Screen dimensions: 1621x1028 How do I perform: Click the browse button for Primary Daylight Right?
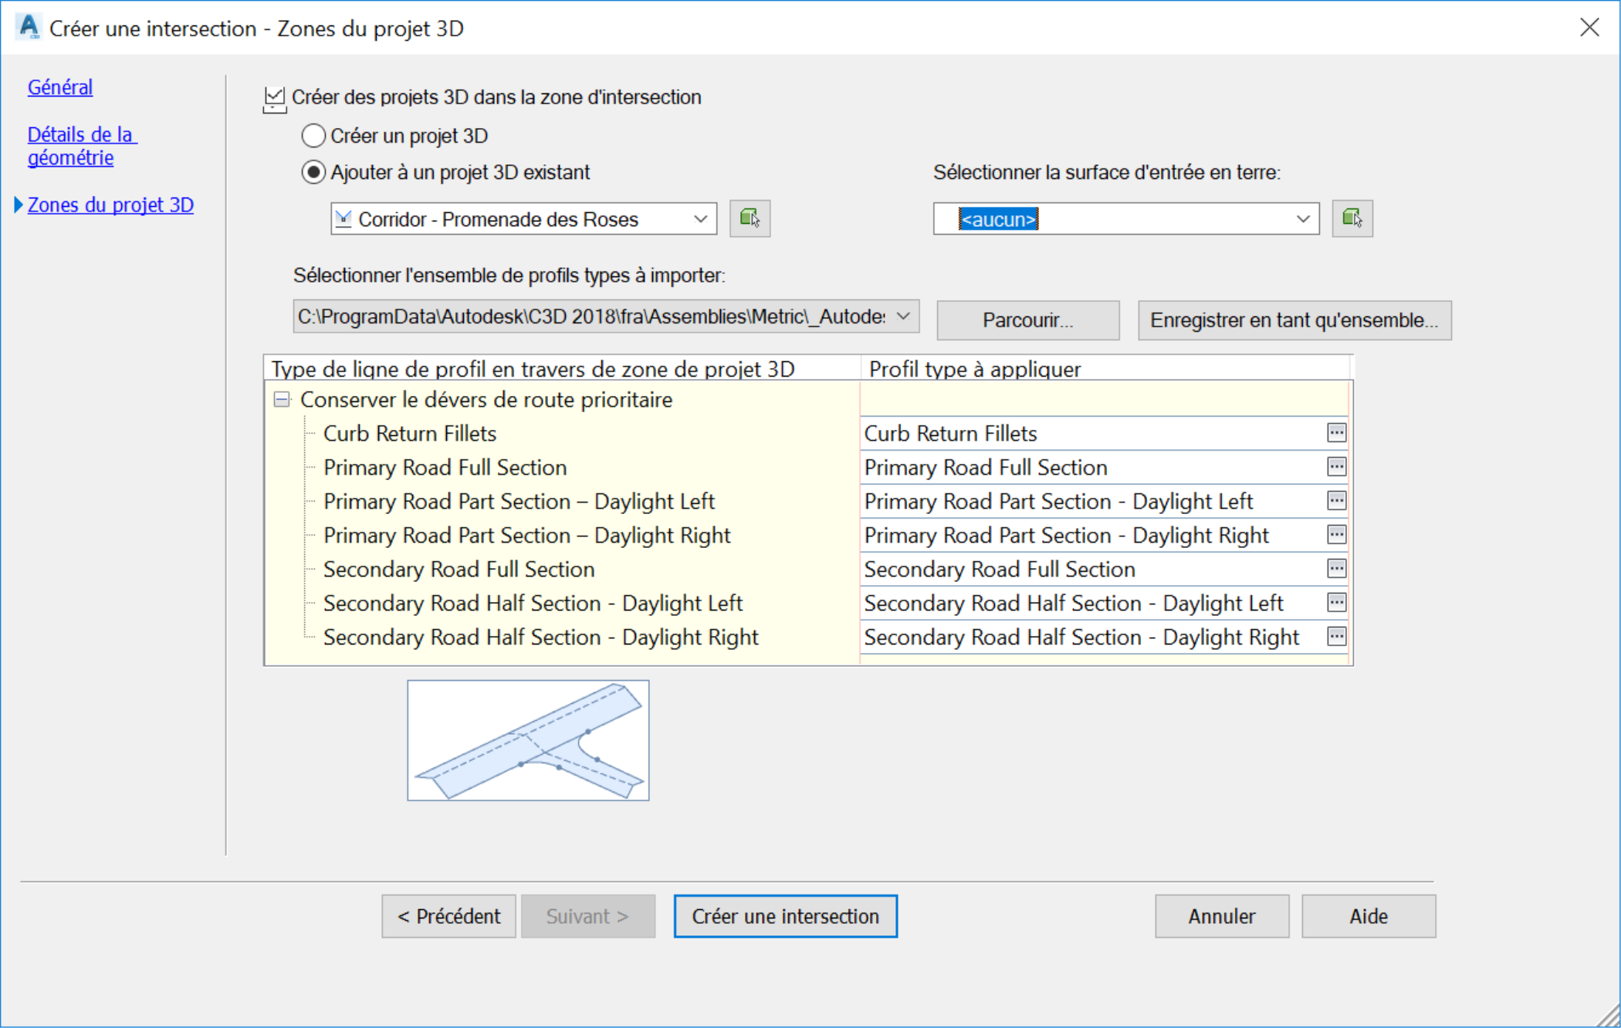1336,535
